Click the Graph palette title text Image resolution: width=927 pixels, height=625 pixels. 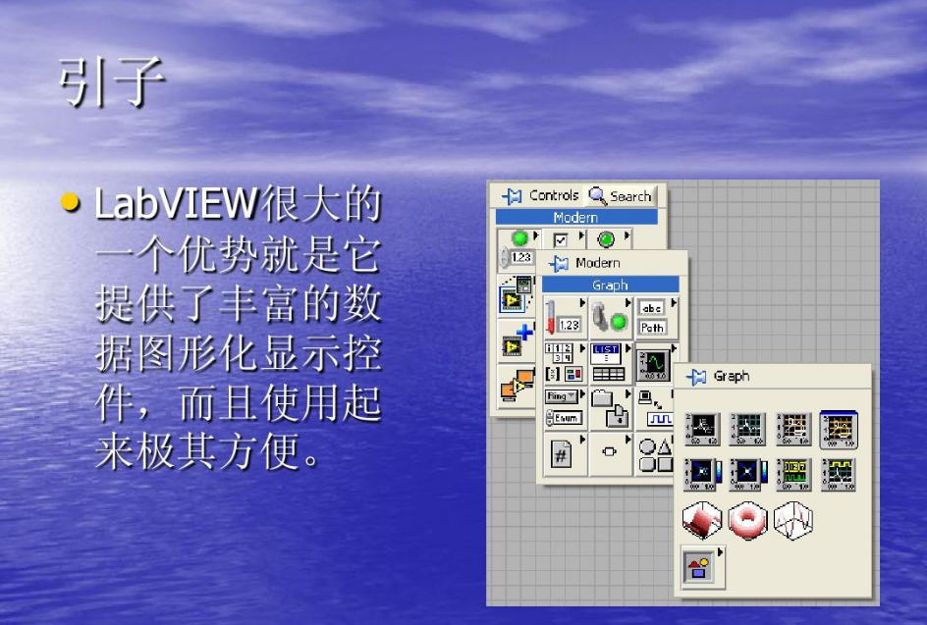pos(732,376)
